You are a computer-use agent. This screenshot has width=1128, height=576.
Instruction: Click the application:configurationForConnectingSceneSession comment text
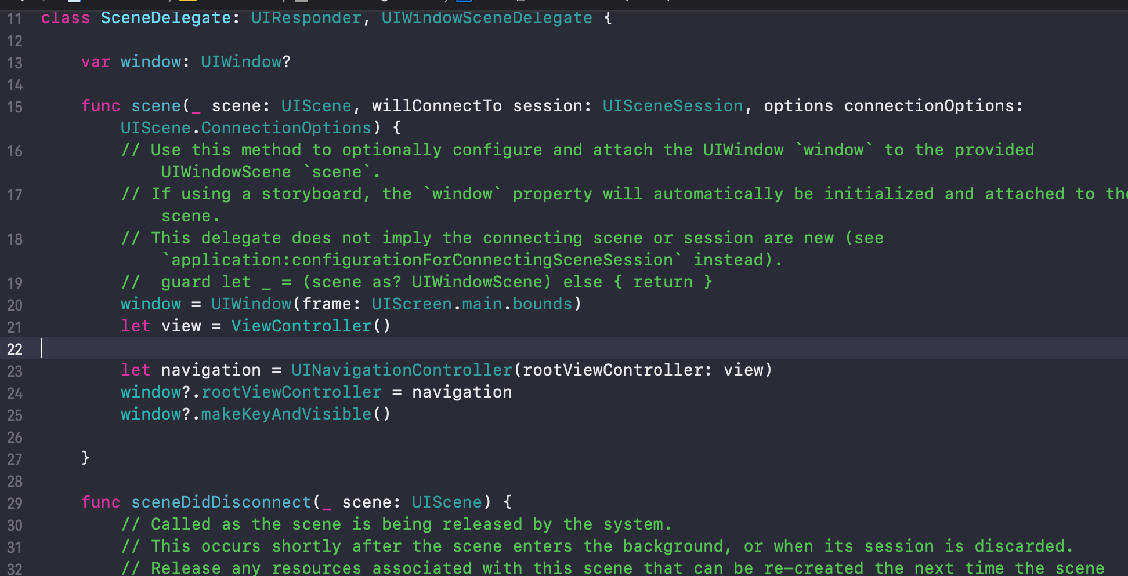[x=422, y=260]
